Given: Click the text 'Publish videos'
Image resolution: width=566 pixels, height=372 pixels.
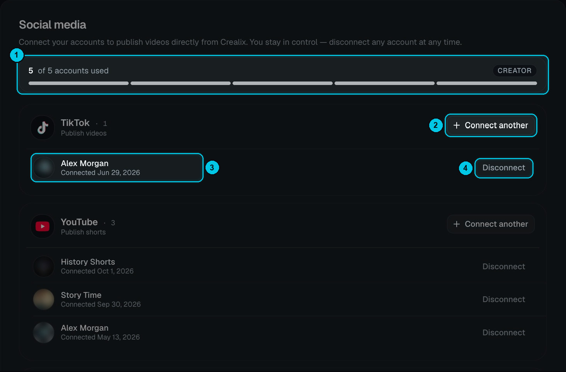Looking at the screenshot, I should [x=83, y=133].
